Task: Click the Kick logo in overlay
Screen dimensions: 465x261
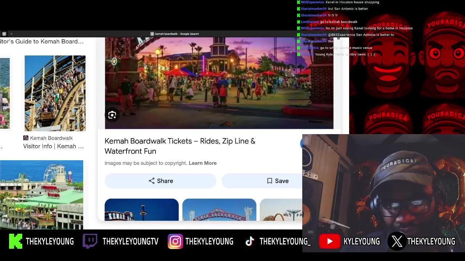Action: (x=16, y=241)
